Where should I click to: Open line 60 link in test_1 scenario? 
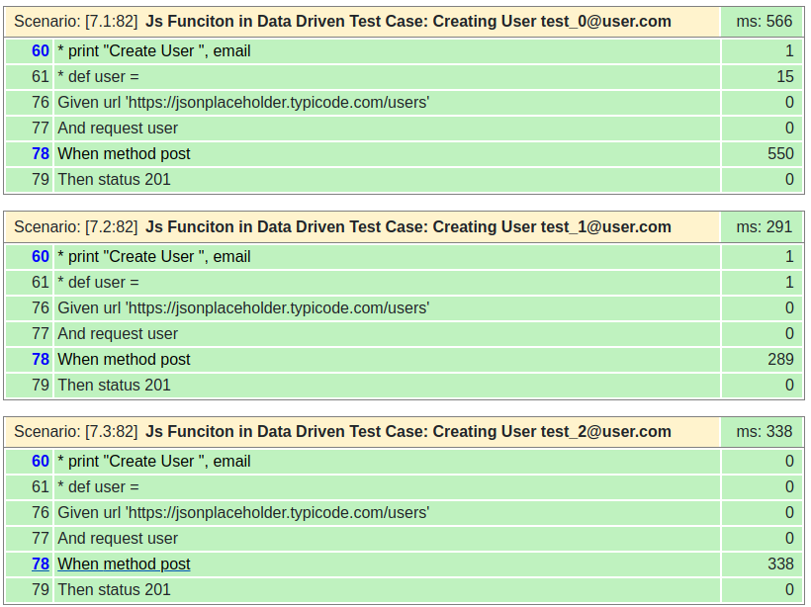coord(41,257)
